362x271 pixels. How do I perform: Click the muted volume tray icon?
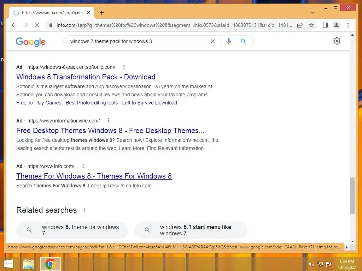tap(312, 264)
